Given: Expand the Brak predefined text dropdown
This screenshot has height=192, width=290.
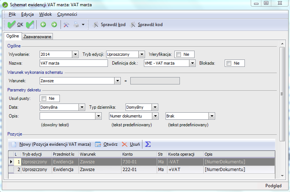Looking at the screenshot, I should (x=212, y=116).
